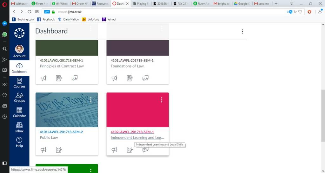This screenshot has width=325, height=173.
Task: Open Discussions icon on Principles of Contract Law card
Action: pyautogui.click(x=74, y=78)
